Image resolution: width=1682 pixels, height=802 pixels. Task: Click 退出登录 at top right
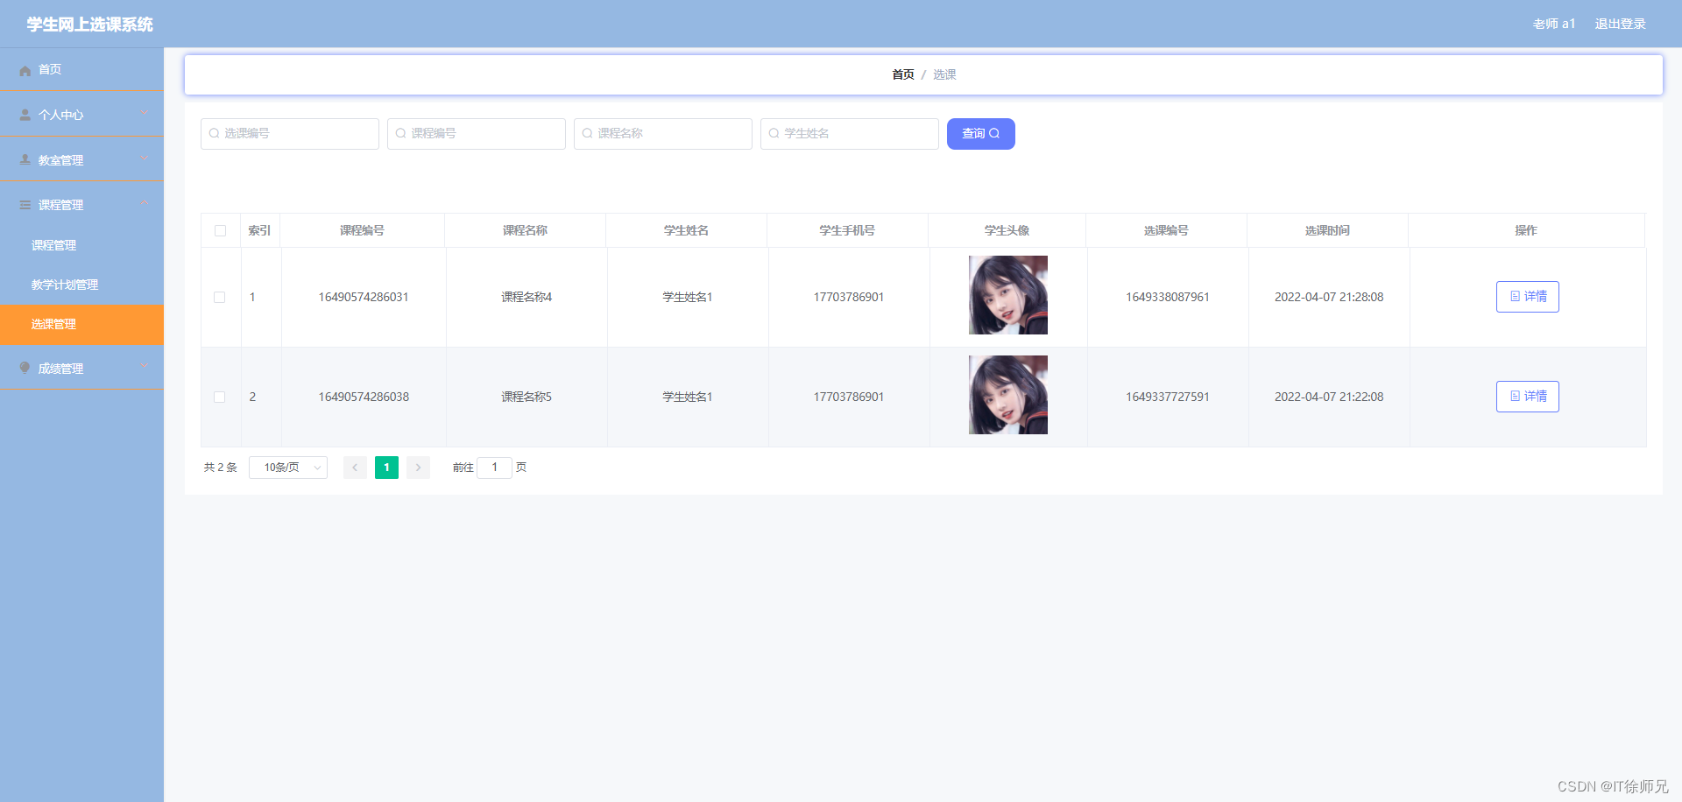1620,24
